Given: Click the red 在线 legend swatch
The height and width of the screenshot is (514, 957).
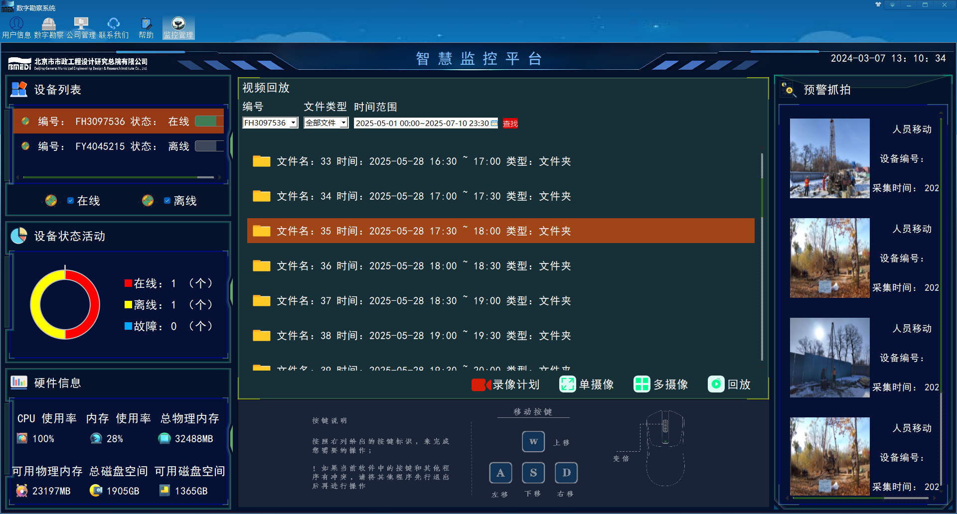Looking at the screenshot, I should [x=128, y=283].
